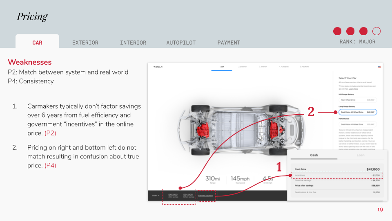Click the Long Range Battery label

pyautogui.click(x=347, y=106)
